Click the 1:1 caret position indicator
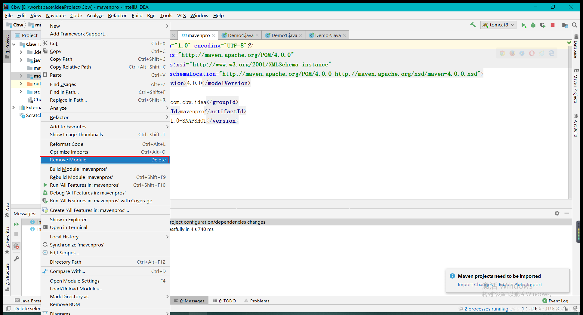Viewport: 583px width, 315px height. (x=525, y=309)
